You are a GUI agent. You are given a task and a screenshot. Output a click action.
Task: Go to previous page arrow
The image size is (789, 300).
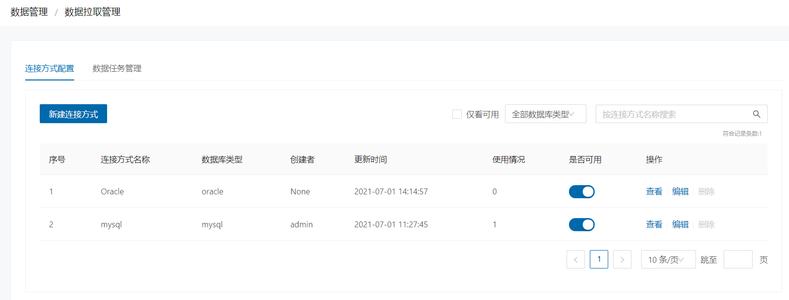(x=575, y=259)
